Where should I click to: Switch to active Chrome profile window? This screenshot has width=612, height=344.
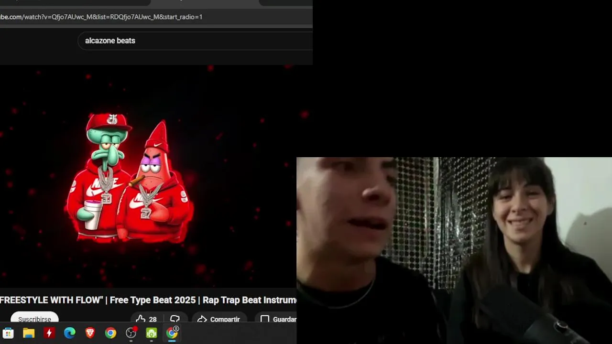pyautogui.click(x=172, y=333)
